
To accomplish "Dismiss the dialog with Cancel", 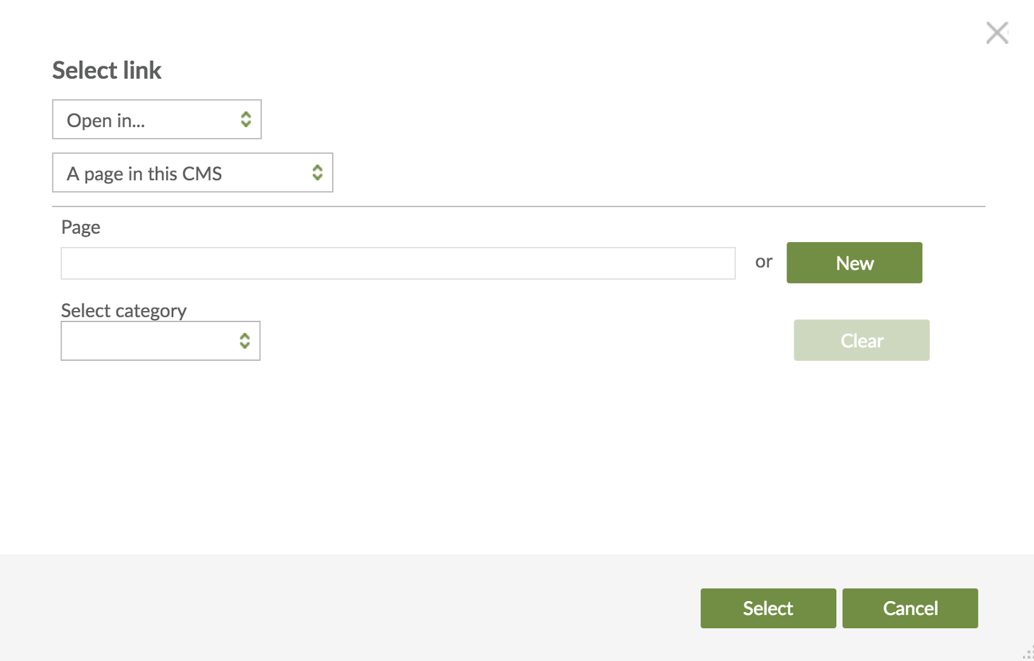I will [909, 608].
